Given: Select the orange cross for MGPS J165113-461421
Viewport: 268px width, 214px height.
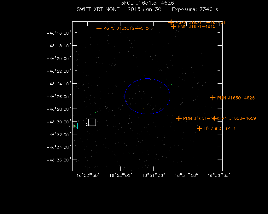Looking at the screenshot, I should [x=171, y=22].
